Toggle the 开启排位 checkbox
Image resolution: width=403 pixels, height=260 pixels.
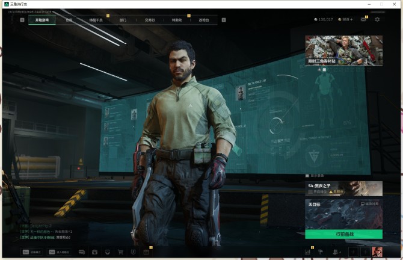pos(310,192)
